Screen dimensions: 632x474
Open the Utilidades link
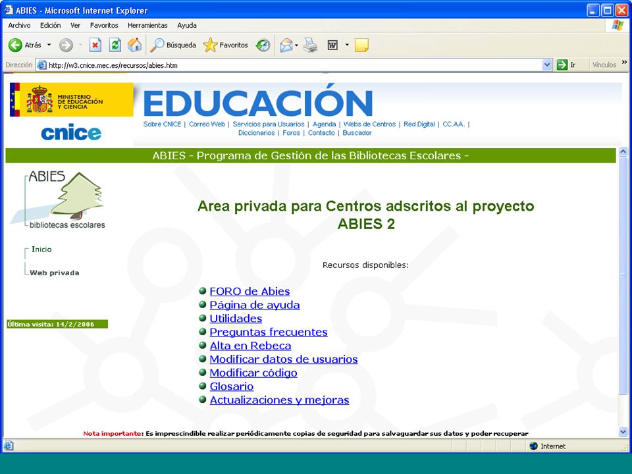click(236, 319)
